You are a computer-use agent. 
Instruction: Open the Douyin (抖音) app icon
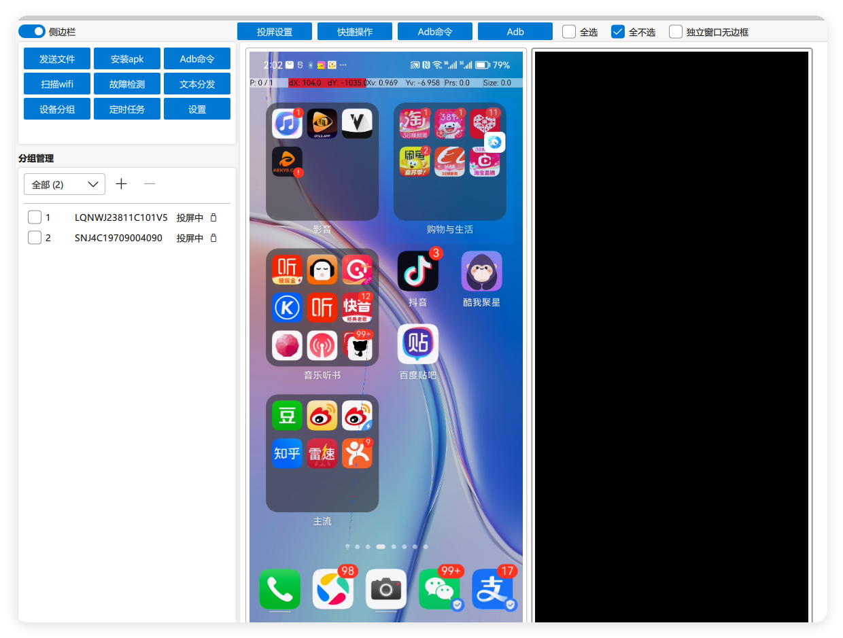(418, 271)
